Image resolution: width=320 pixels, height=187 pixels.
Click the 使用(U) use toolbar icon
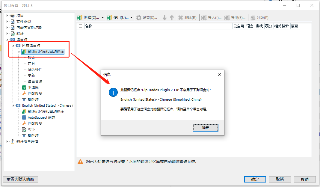tap(110, 18)
